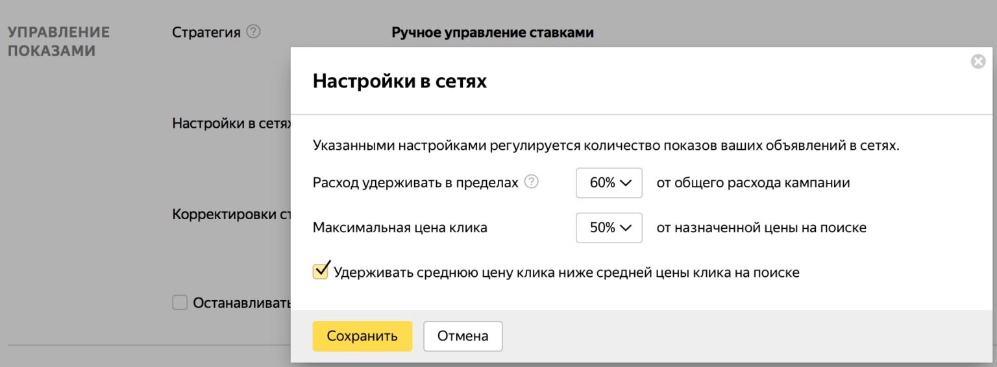
Task: Select the УПРАВЛЕНИЕ ПОКАЗАМИ section heading
Action: point(58,41)
